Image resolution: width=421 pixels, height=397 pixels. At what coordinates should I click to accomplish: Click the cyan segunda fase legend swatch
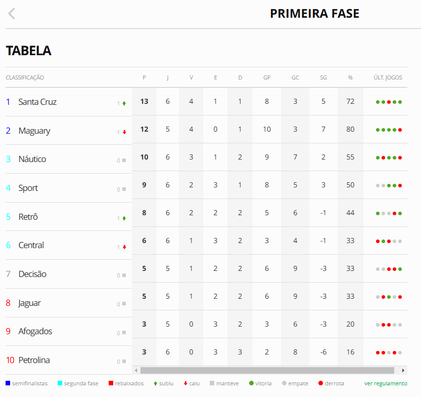(60, 383)
